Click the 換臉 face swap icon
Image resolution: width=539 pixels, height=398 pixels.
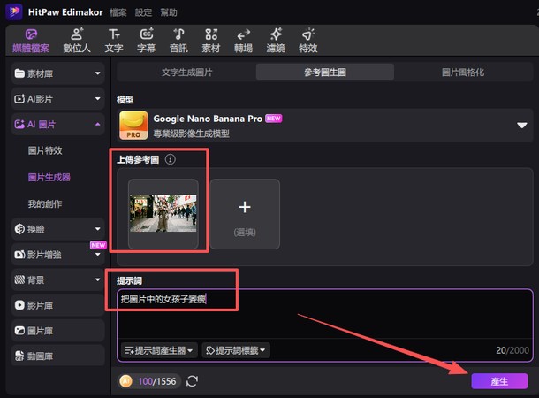(x=19, y=229)
